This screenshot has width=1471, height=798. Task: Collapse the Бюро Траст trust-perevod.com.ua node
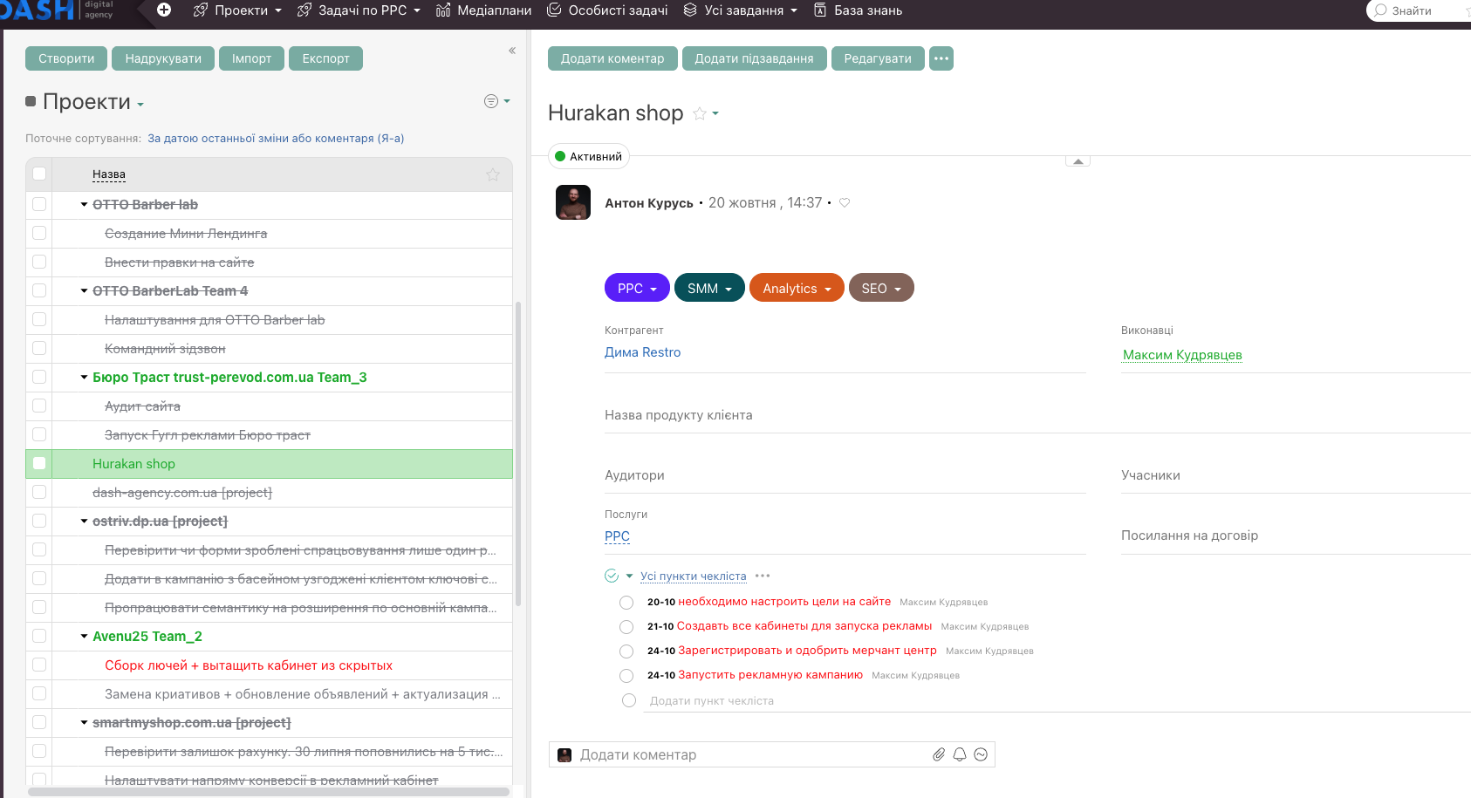(85, 378)
